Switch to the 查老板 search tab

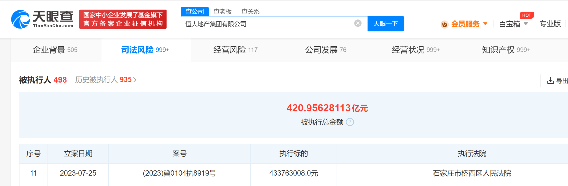tap(223, 11)
